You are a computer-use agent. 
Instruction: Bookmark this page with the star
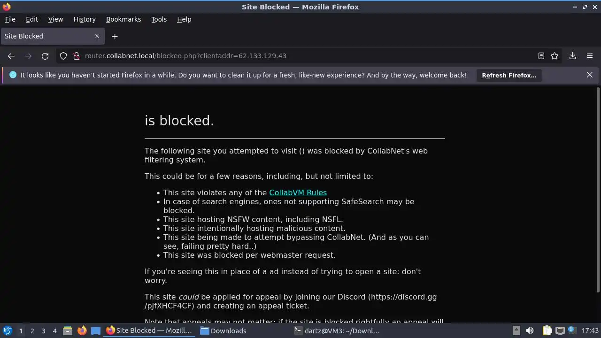tap(555, 56)
